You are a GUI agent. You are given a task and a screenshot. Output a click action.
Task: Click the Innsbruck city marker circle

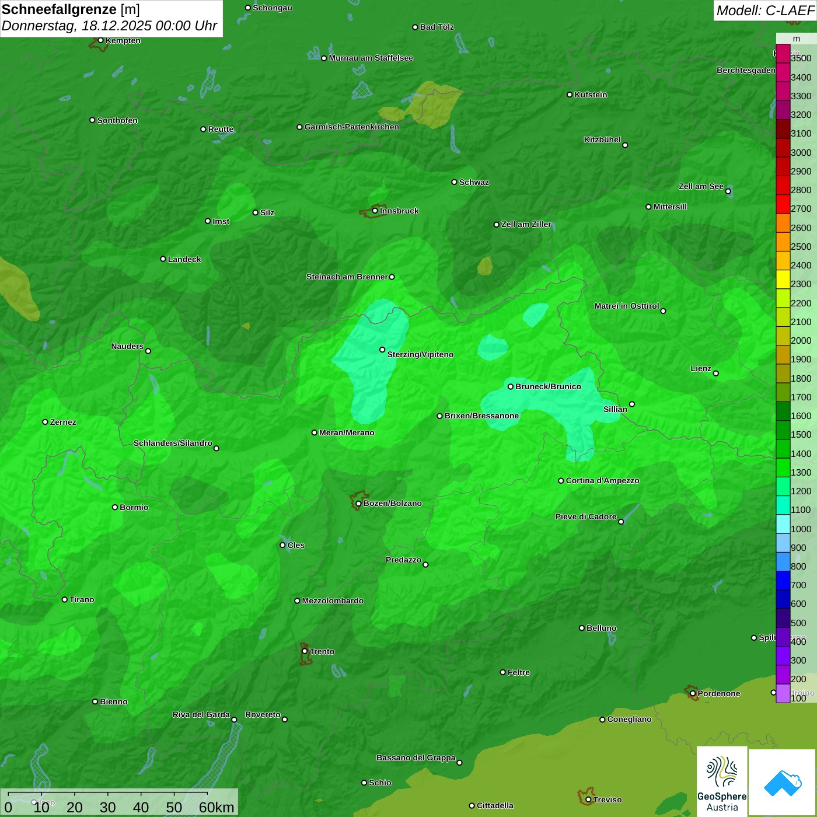pos(375,211)
